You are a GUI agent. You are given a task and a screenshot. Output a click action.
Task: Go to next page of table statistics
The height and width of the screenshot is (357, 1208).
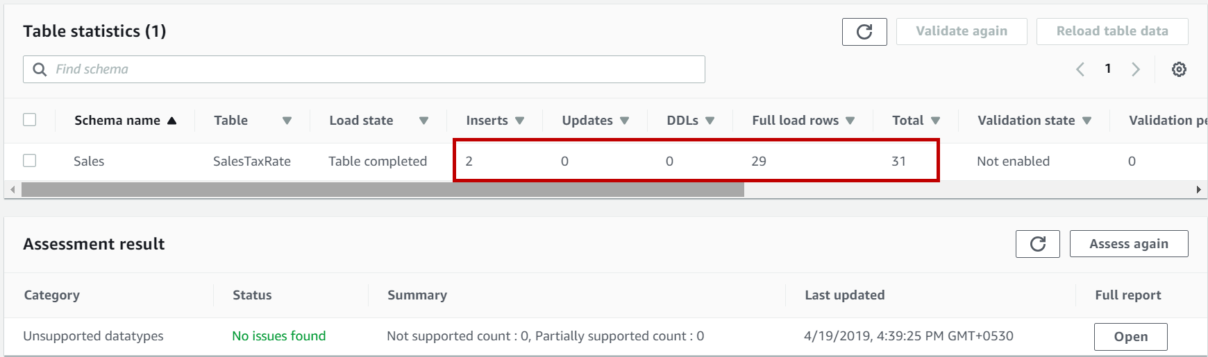point(1136,69)
